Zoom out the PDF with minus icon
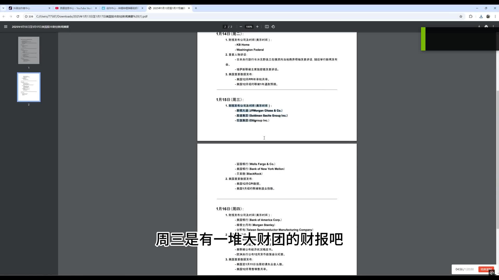 coord(241,27)
